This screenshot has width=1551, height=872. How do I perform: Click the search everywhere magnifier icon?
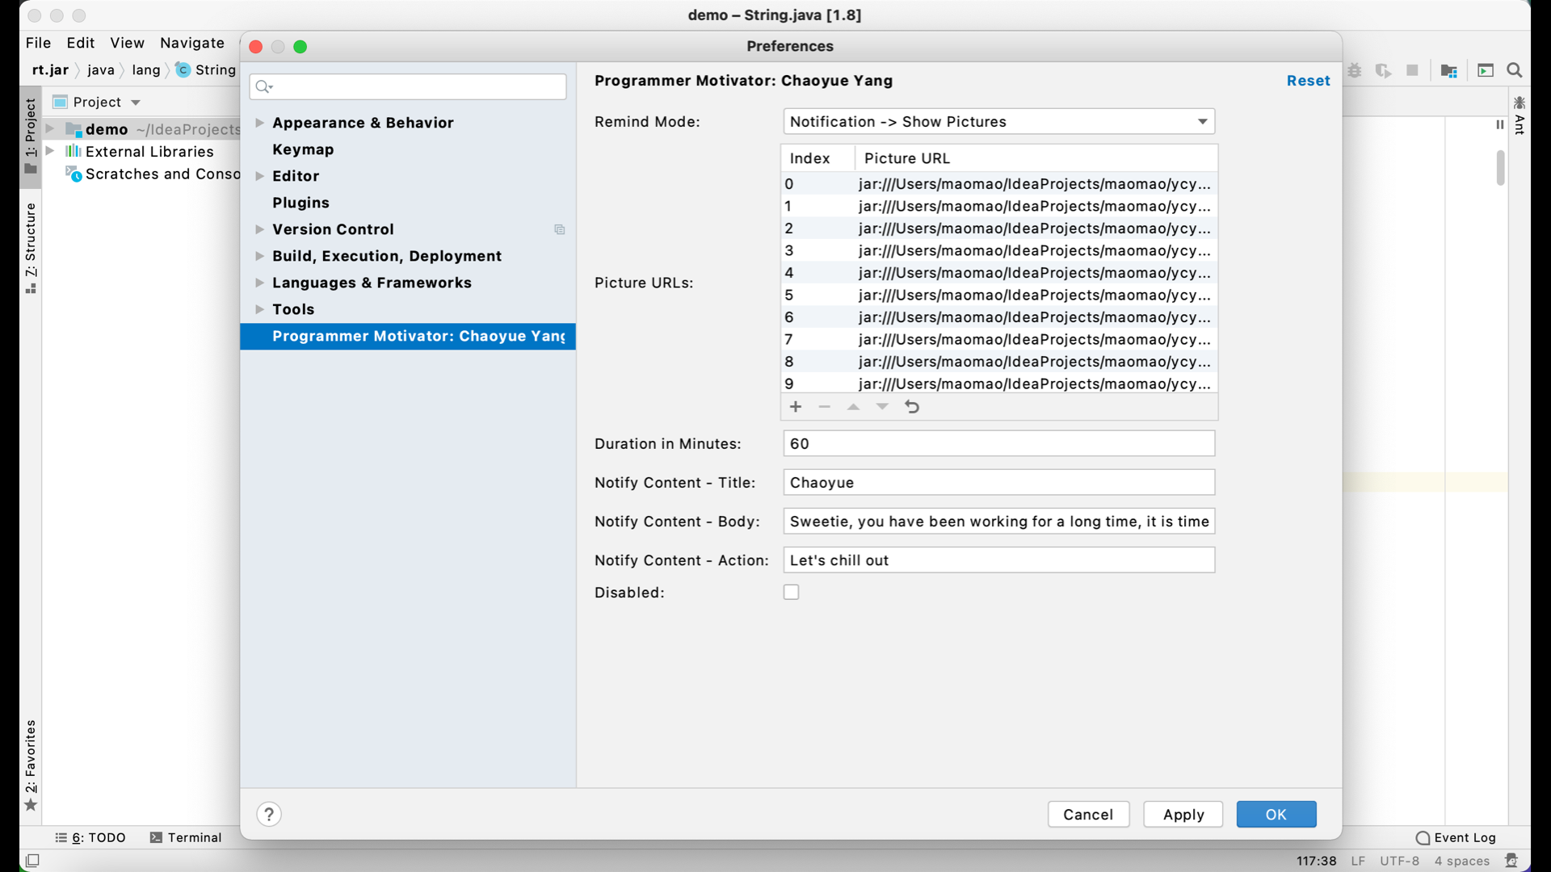pos(1515,70)
